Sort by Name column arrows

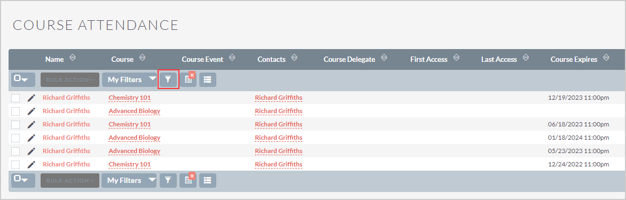coord(72,58)
